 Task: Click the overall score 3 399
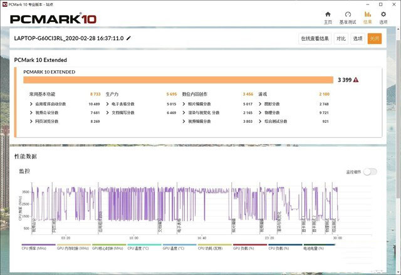(345, 80)
